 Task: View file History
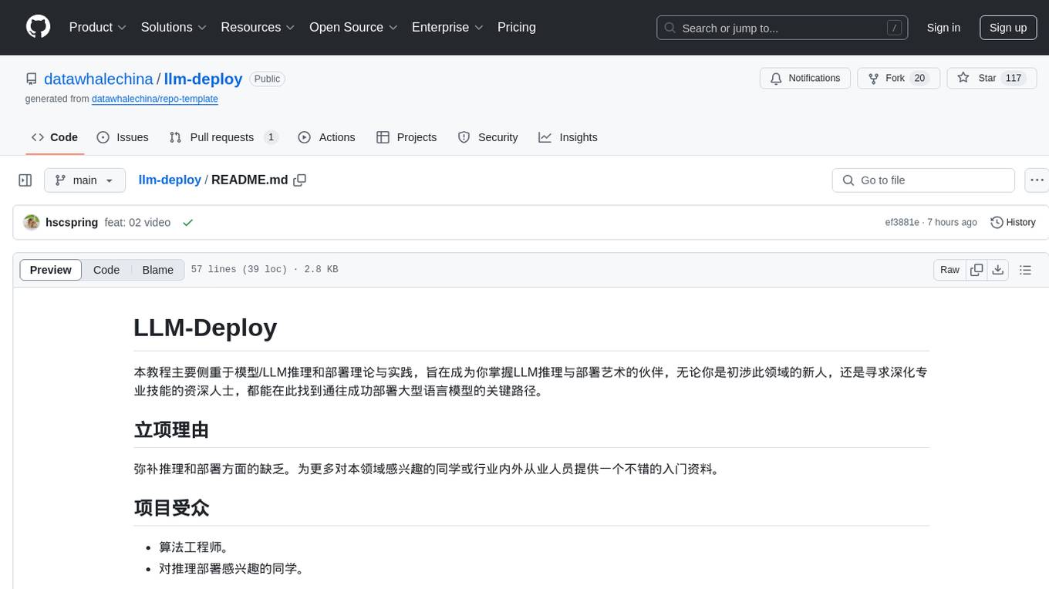[x=1013, y=222]
